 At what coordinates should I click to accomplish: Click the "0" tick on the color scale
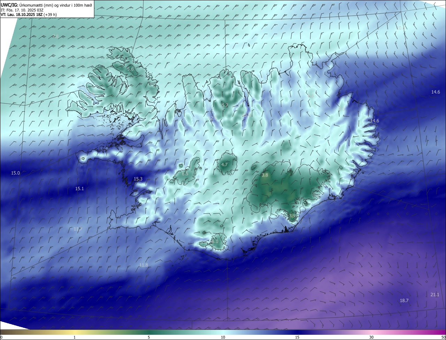point(1,337)
